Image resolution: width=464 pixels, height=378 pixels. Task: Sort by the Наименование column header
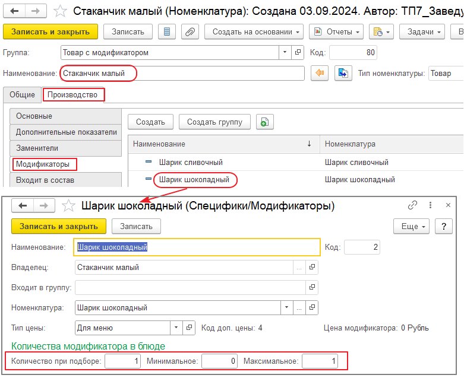pyautogui.click(x=224, y=144)
